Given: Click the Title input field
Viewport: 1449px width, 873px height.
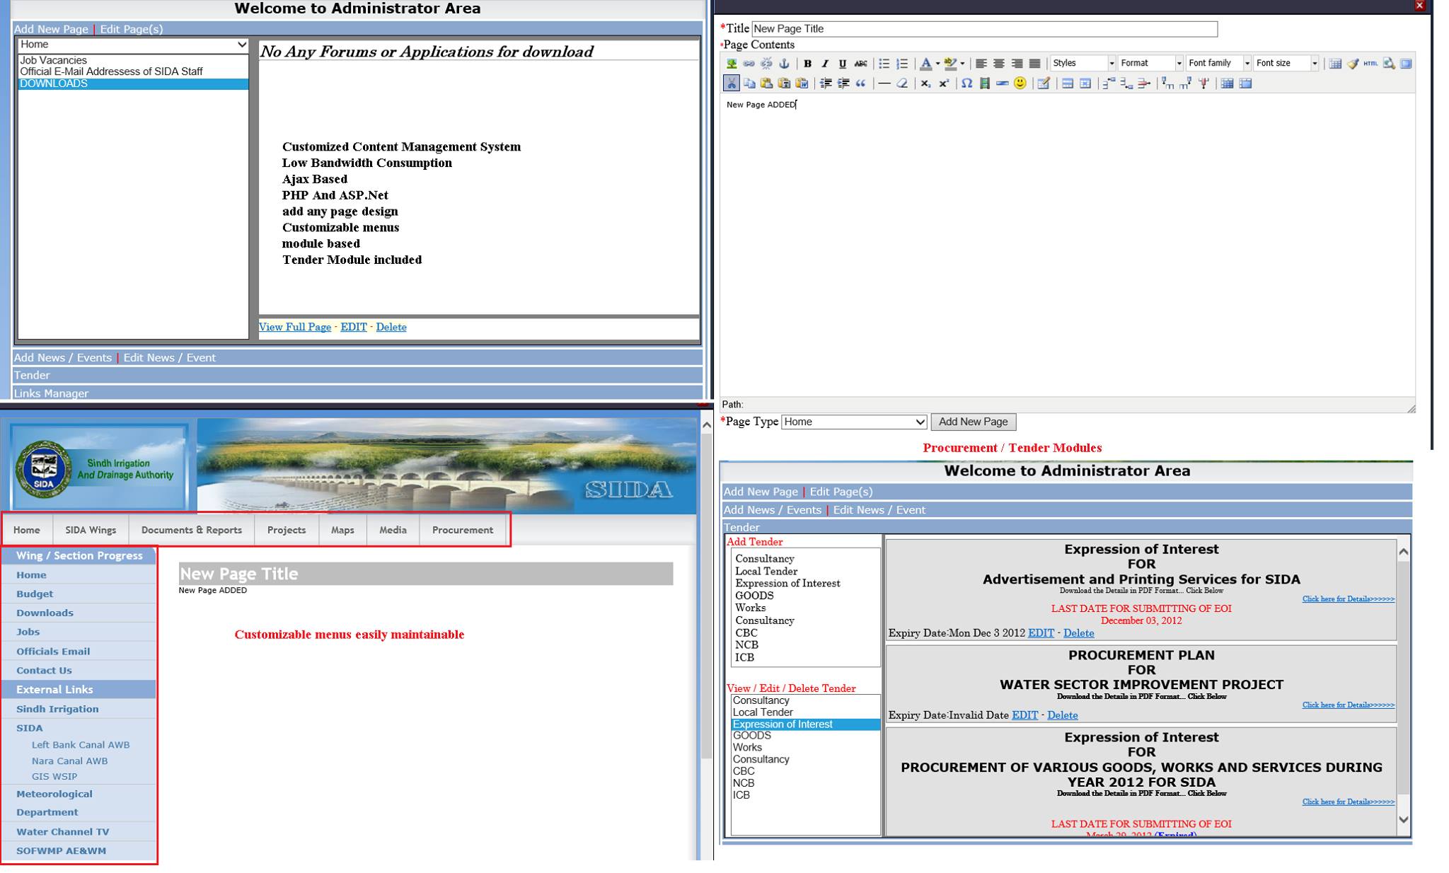Looking at the screenshot, I should pos(984,29).
